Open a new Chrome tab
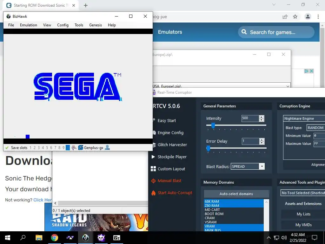The image size is (325, 244). pyautogui.click(x=86, y=5)
